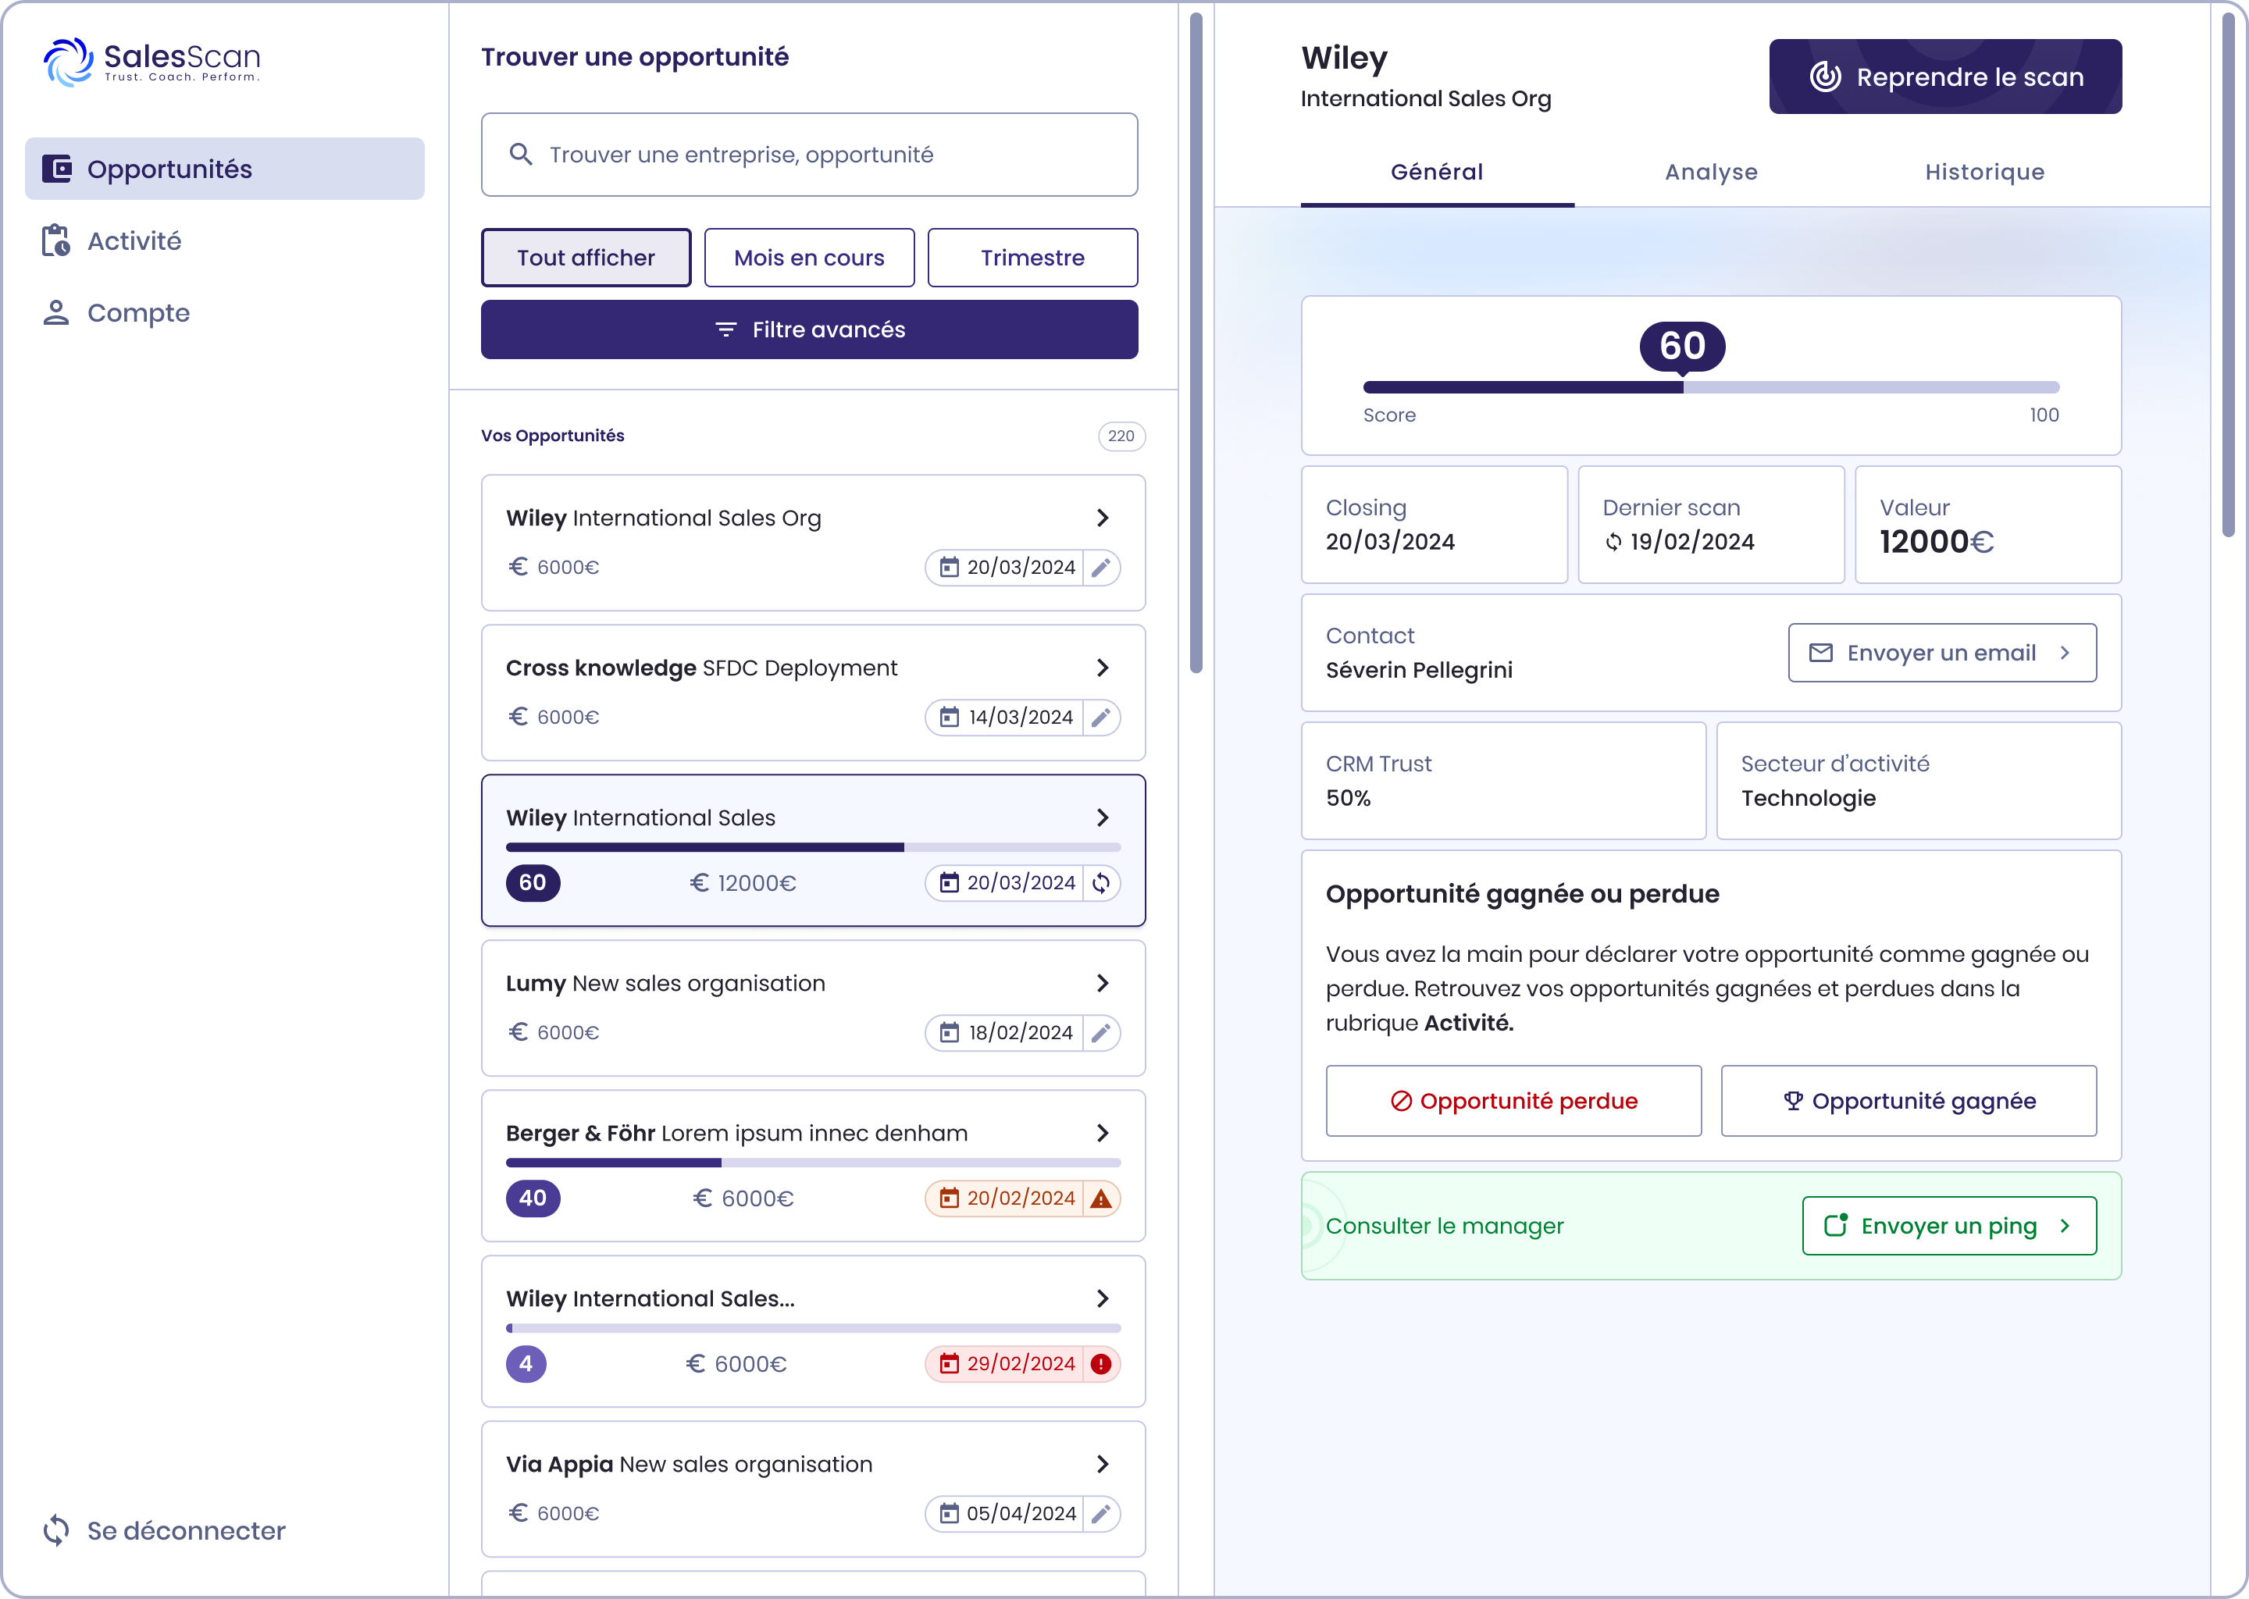This screenshot has height=1599, width=2249.
Task: Open Via Appia opportunity via chevron
Action: click(x=1102, y=1464)
